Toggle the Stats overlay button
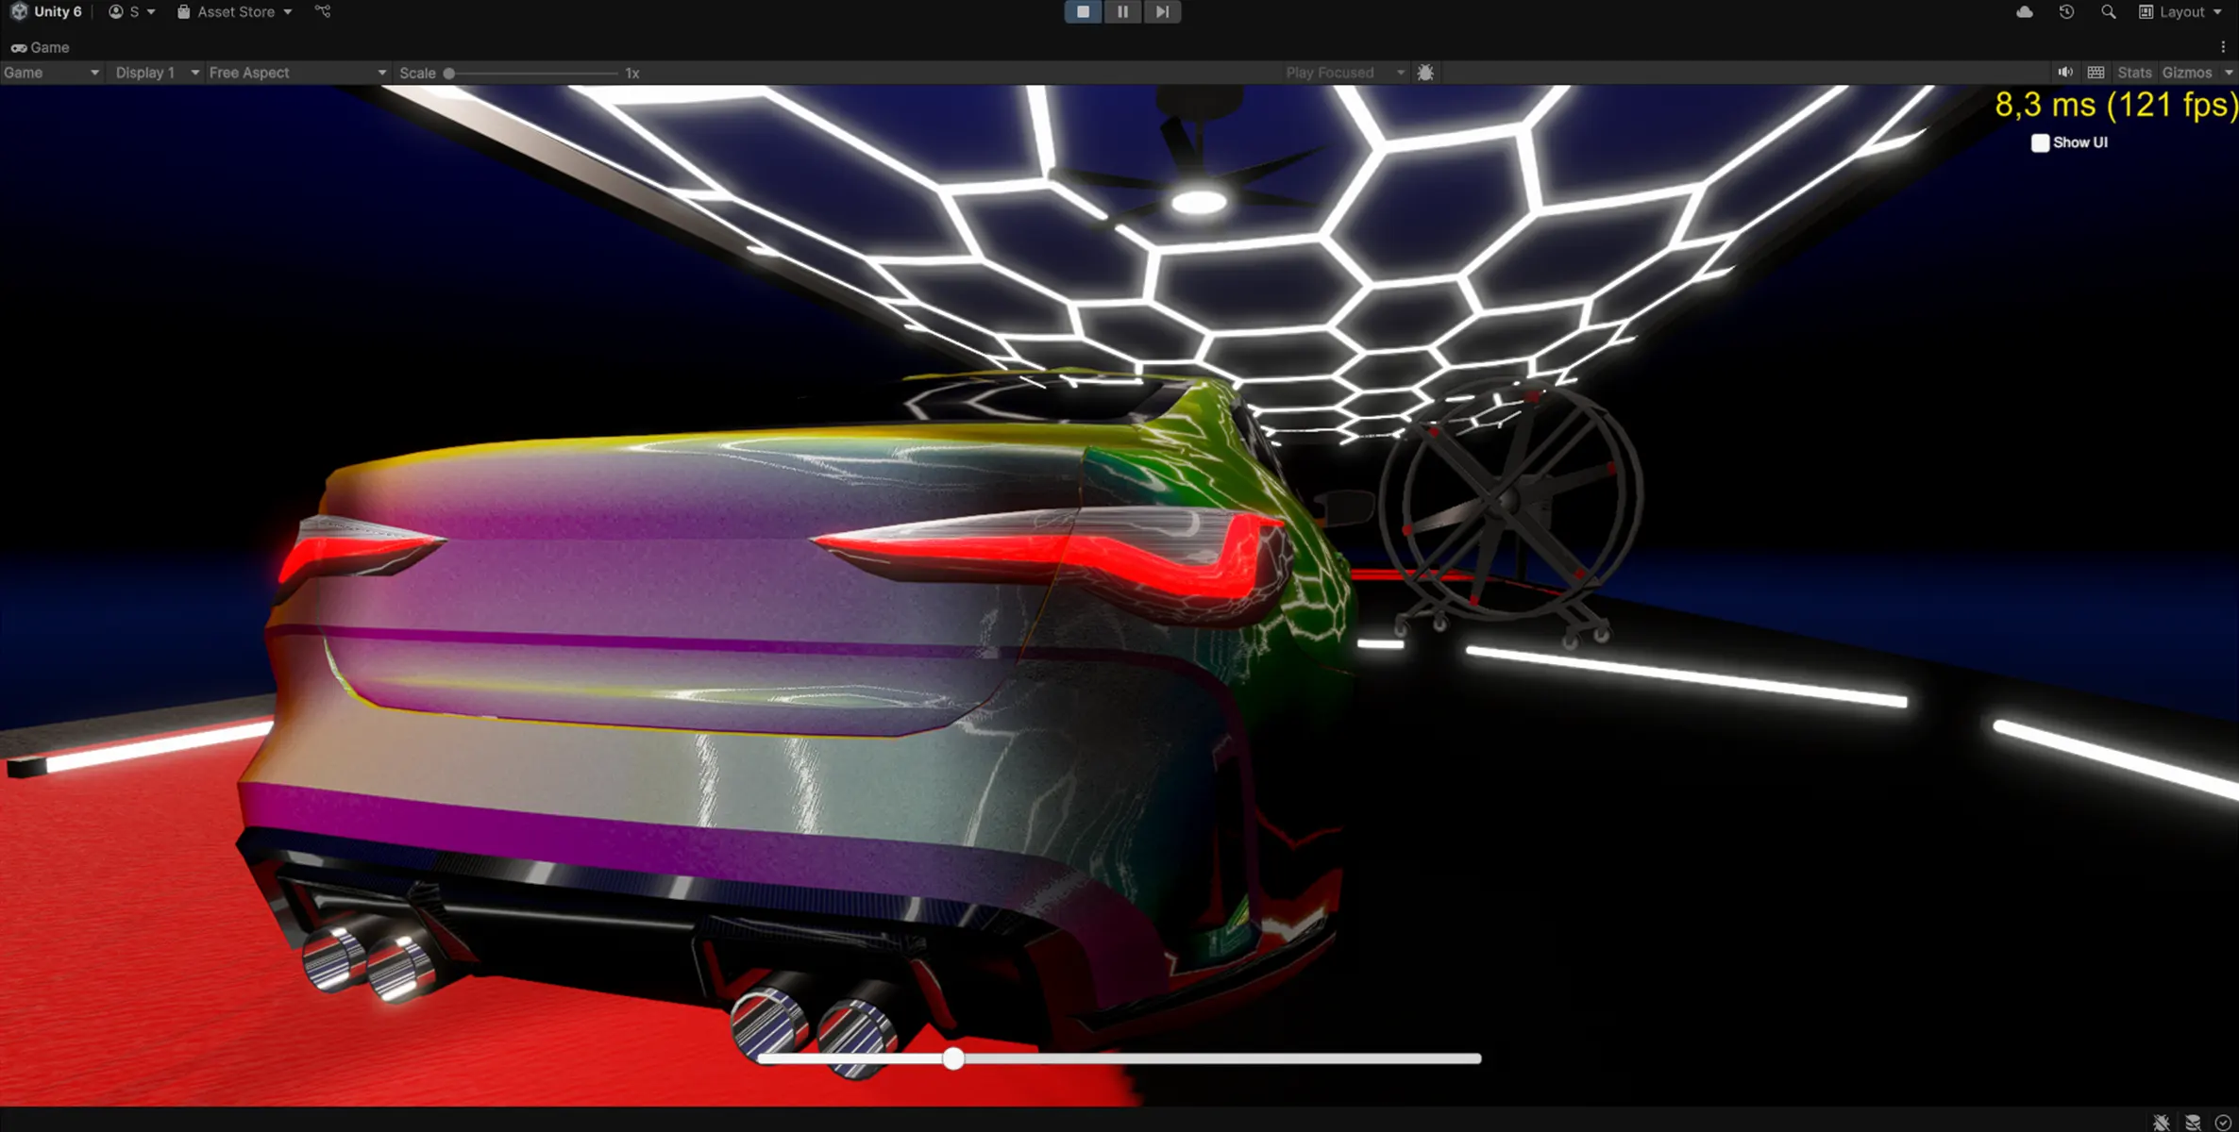 (2133, 73)
